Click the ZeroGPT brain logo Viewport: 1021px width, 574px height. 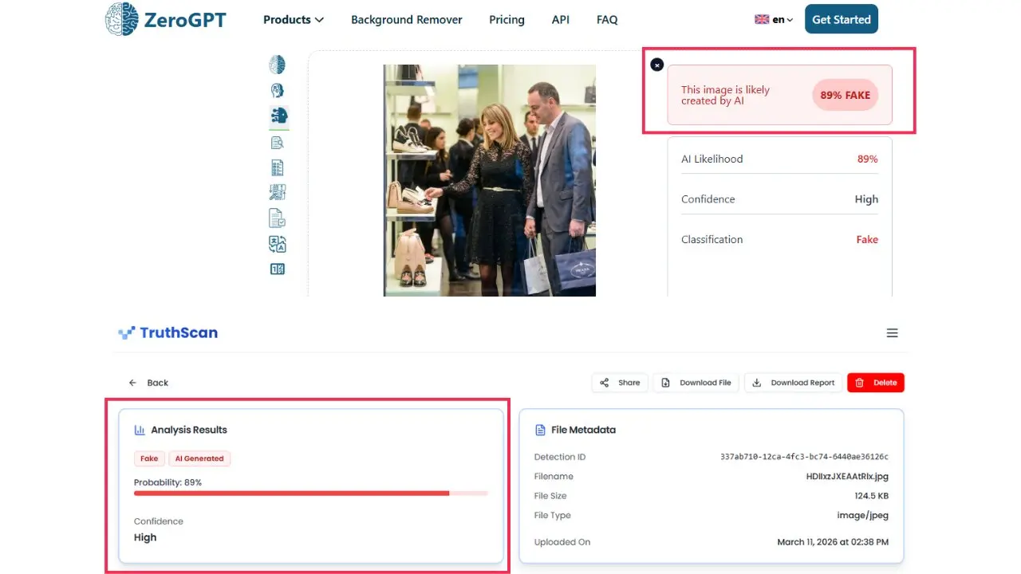coord(121,19)
